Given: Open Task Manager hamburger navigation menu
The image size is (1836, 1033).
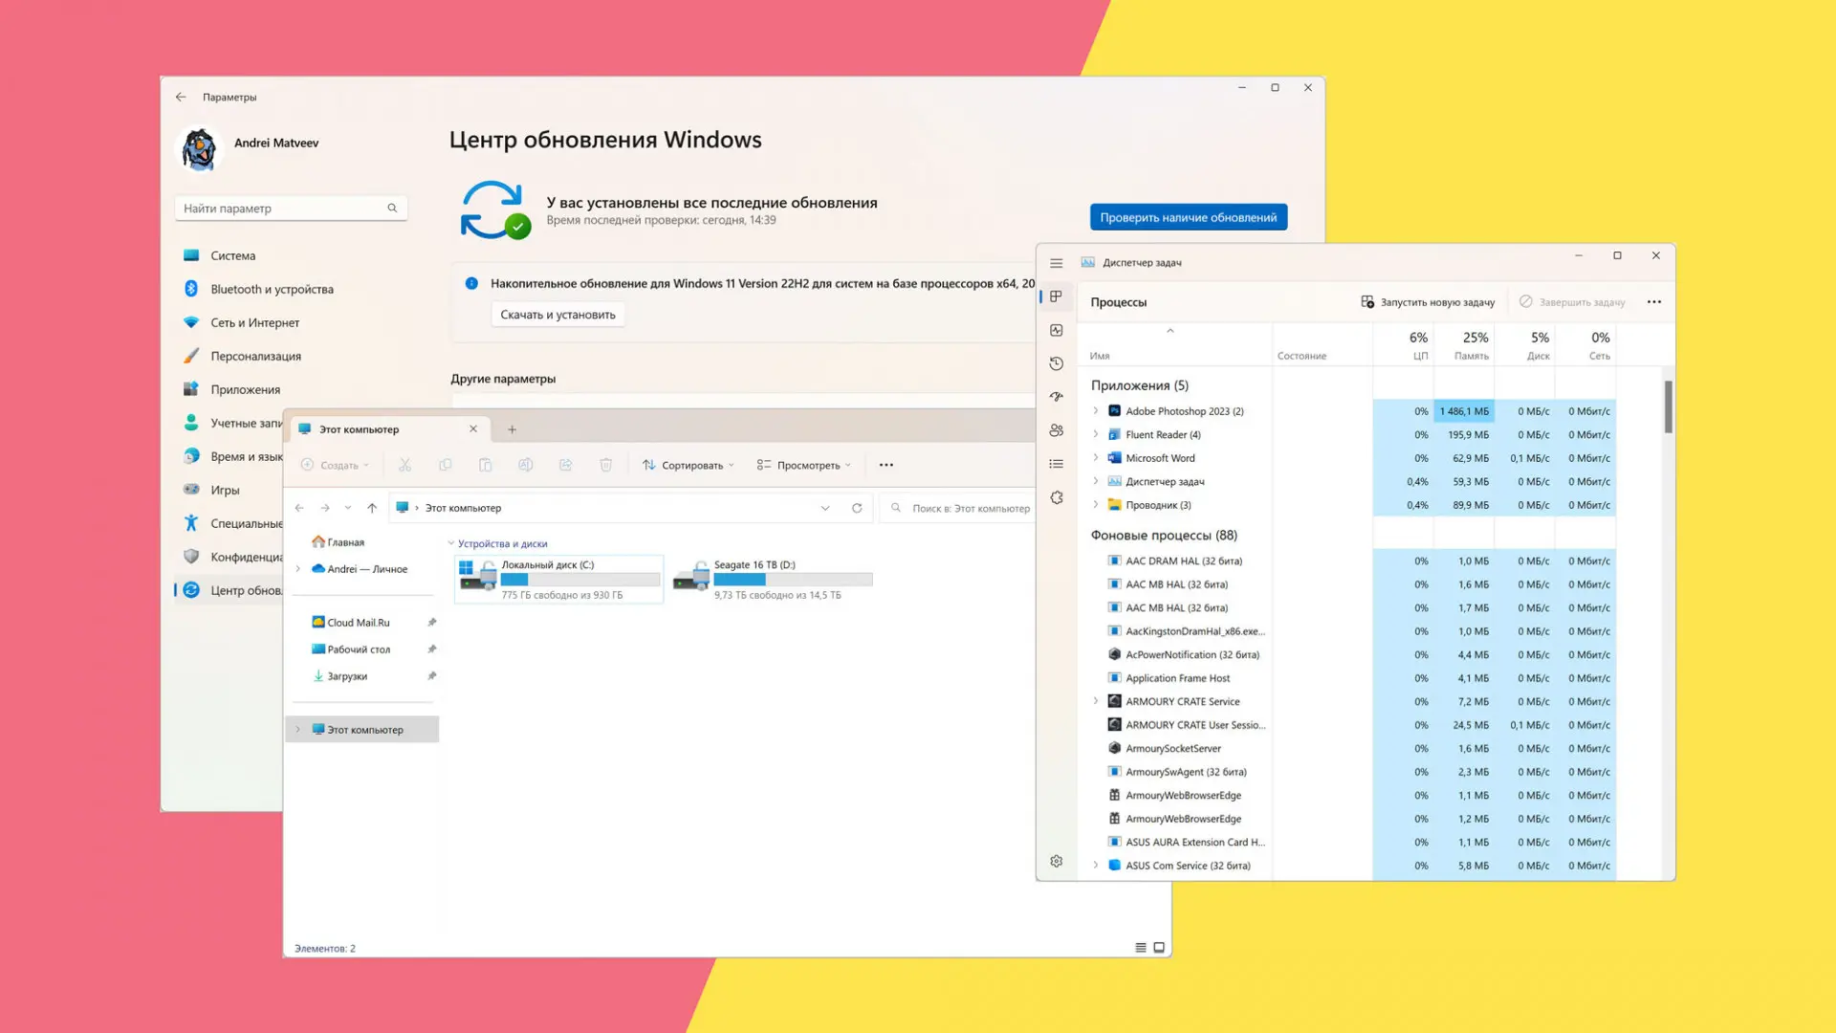Looking at the screenshot, I should (x=1057, y=263).
